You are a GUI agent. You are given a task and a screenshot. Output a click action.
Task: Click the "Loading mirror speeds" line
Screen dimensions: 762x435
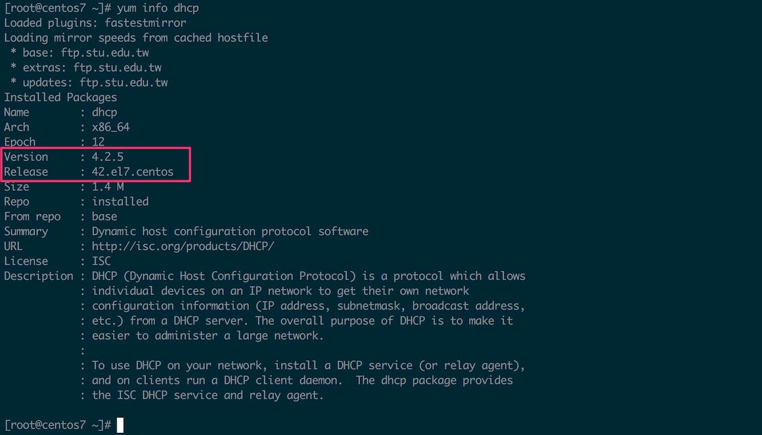136,37
